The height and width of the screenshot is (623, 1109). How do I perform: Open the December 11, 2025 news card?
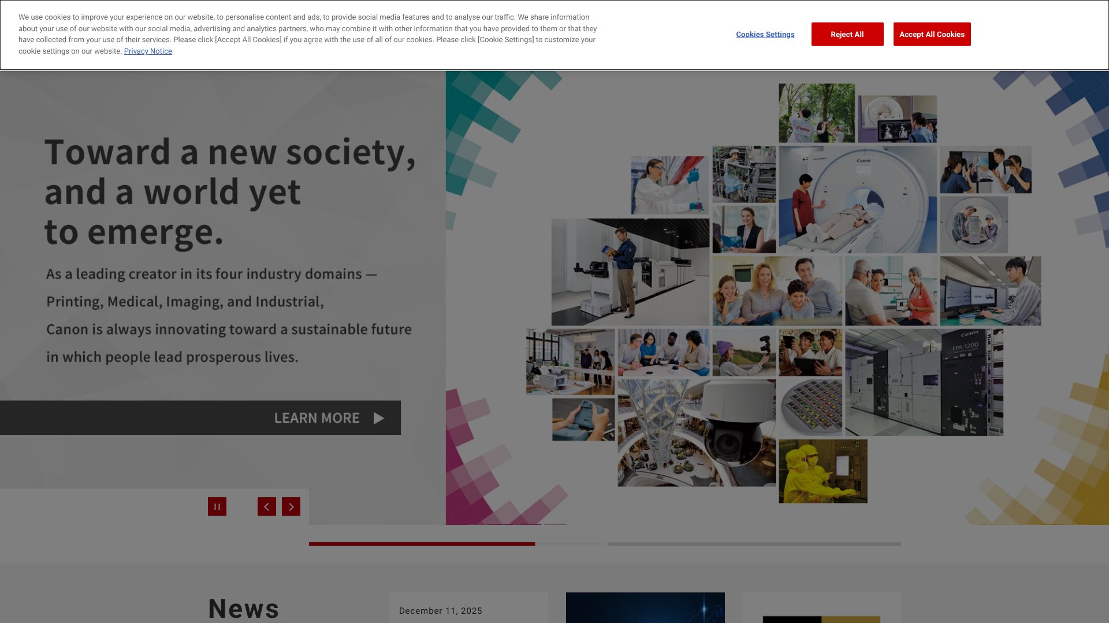[x=468, y=609]
